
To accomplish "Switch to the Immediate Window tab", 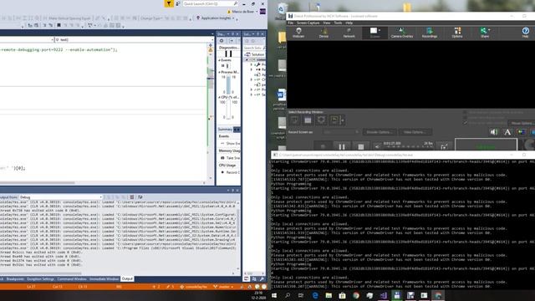I will click(104, 279).
